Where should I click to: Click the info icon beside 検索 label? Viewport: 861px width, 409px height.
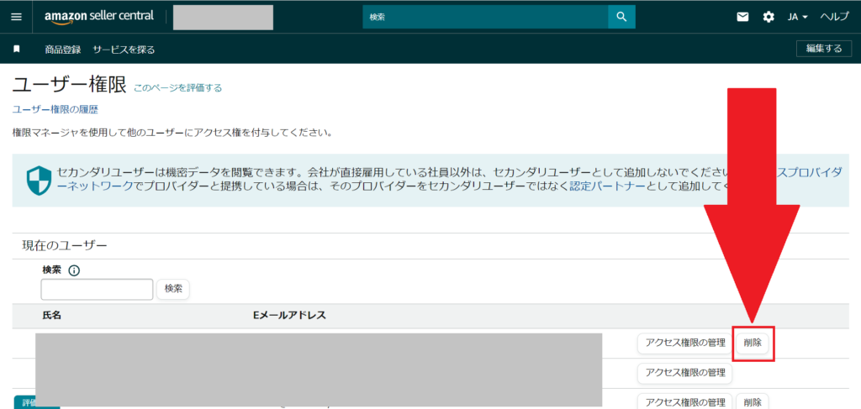coord(74,270)
